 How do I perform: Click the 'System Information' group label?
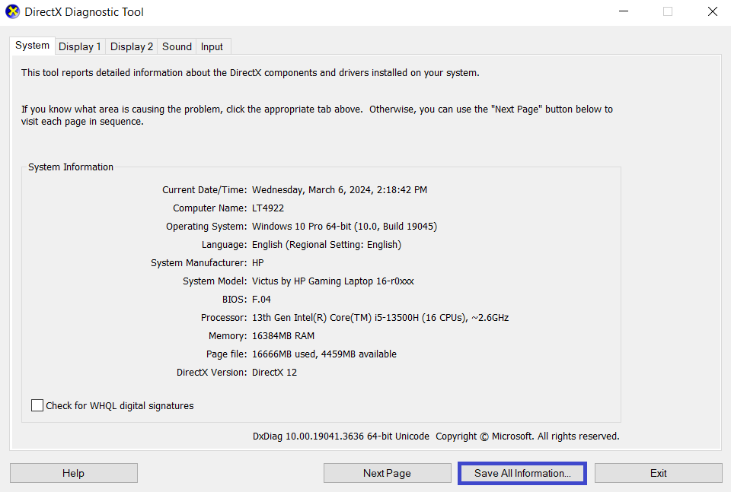[71, 167]
